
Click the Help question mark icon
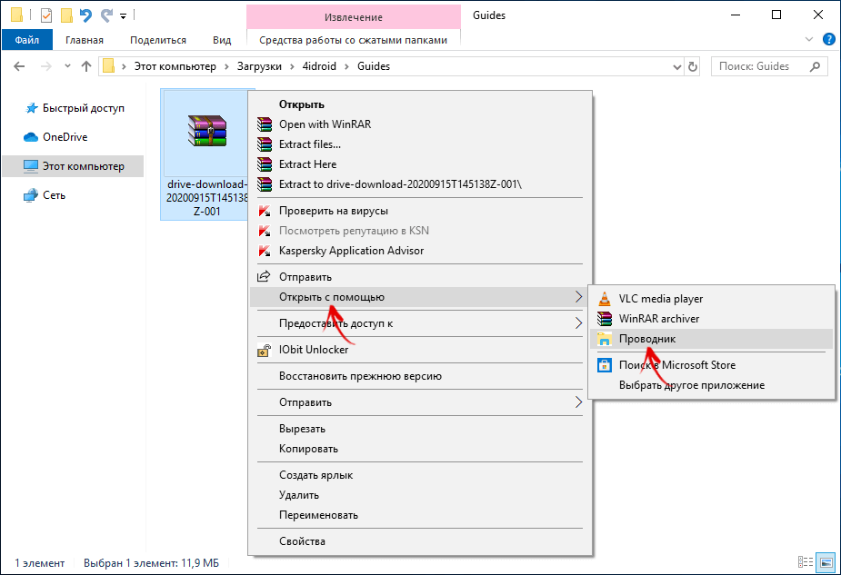click(828, 40)
